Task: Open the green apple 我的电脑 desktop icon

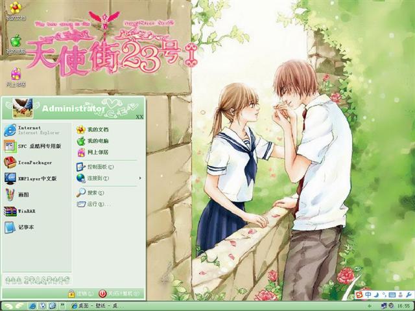Action: click(16, 44)
